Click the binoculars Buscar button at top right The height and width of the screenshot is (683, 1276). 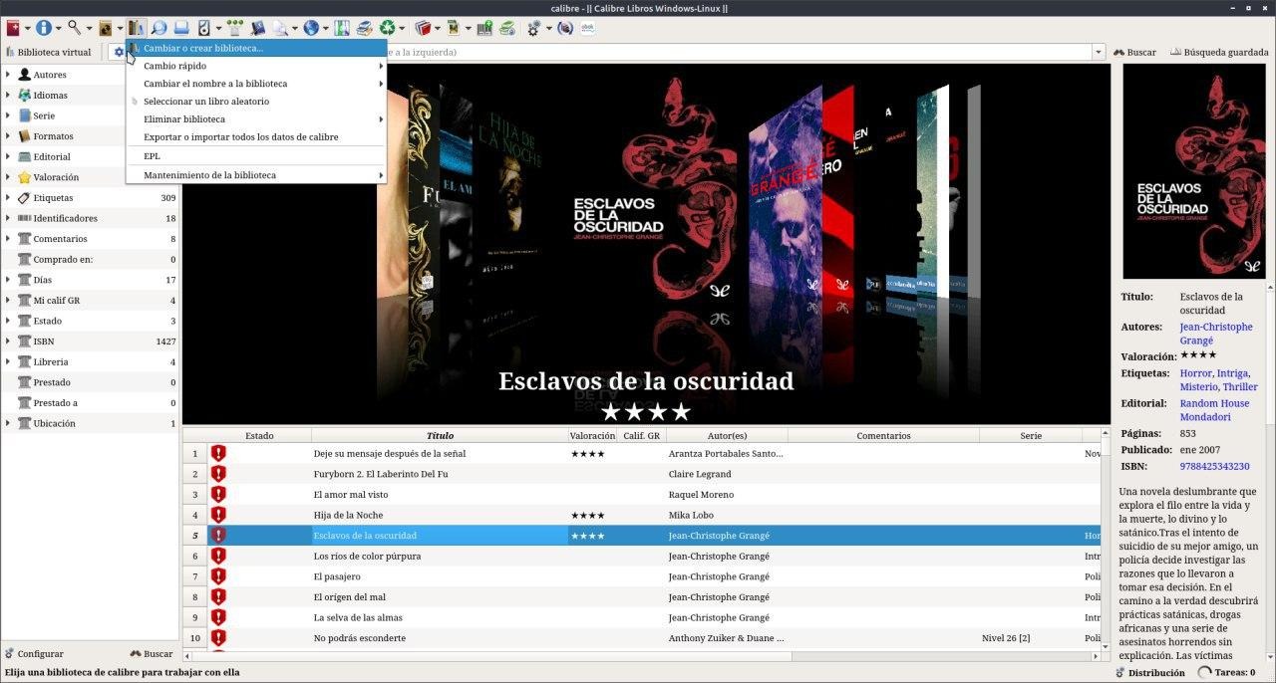pos(1134,52)
